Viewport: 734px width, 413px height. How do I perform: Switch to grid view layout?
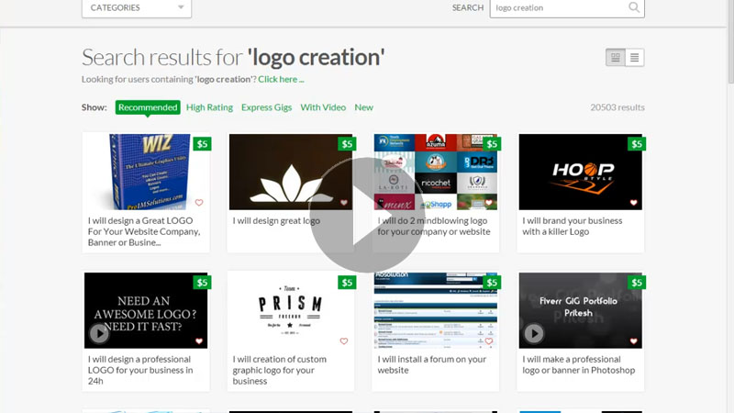[616, 58]
